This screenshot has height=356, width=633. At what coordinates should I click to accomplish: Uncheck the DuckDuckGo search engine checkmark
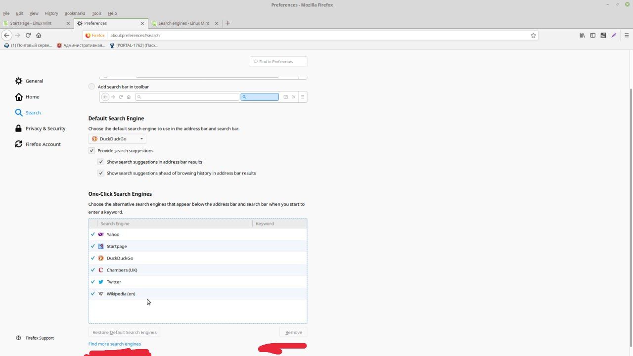point(93,258)
